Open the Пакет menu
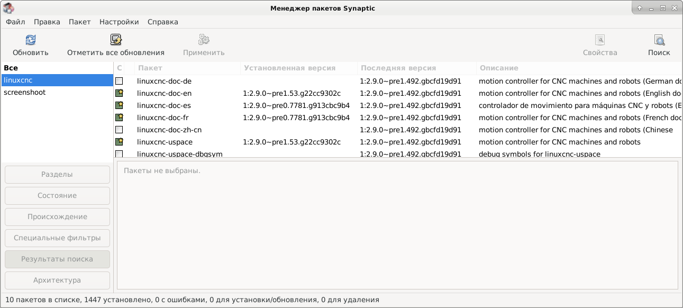Image resolution: width=683 pixels, height=308 pixels. [x=80, y=22]
